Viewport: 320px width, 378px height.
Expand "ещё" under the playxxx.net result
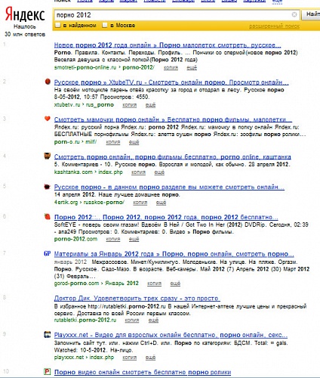coord(150,358)
